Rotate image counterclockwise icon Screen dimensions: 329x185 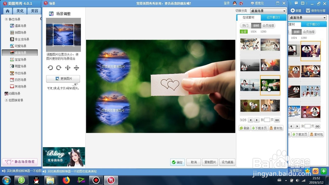click(x=50, y=67)
